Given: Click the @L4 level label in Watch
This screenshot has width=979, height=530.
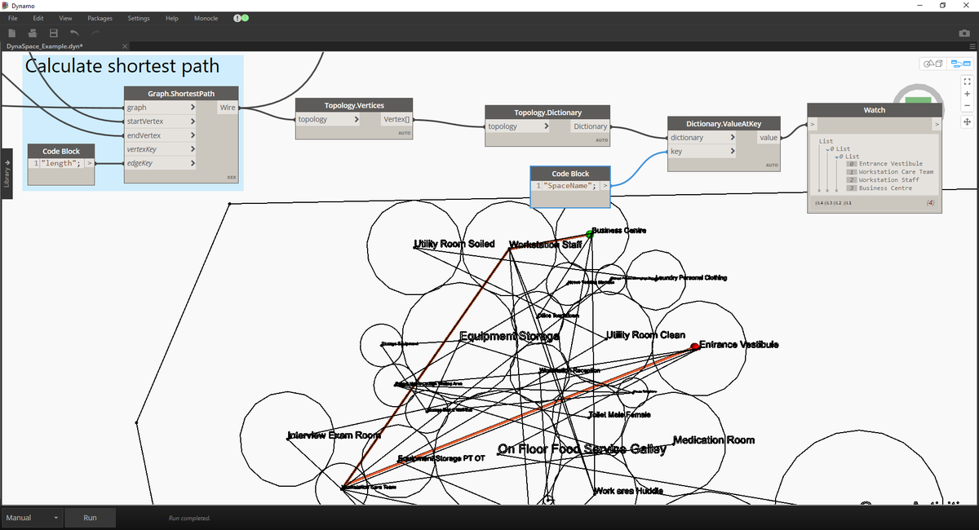Looking at the screenshot, I should [x=820, y=202].
